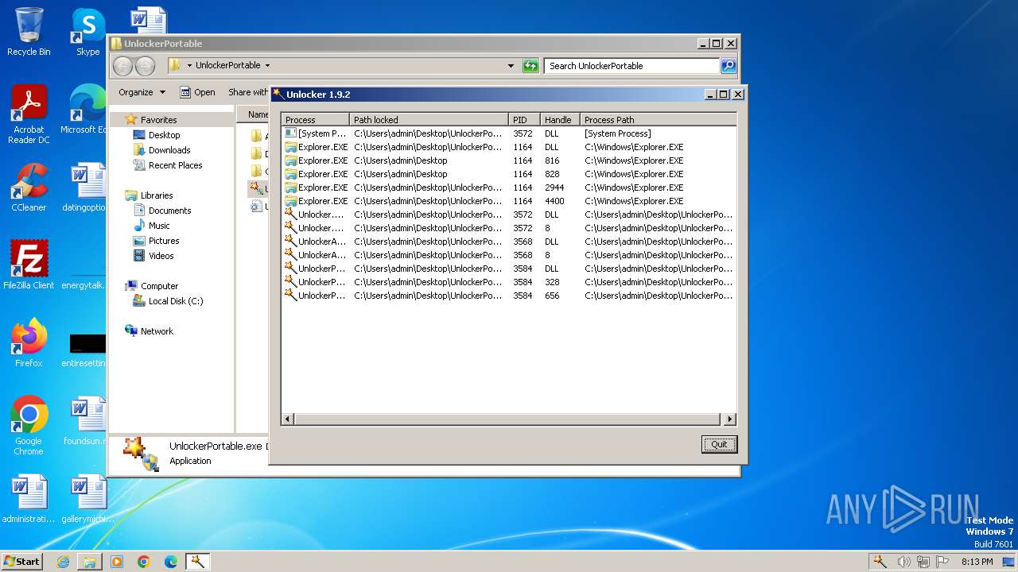Click Open button in Explorer toolbar
Screen dimensions: 1018x572
click(x=197, y=92)
